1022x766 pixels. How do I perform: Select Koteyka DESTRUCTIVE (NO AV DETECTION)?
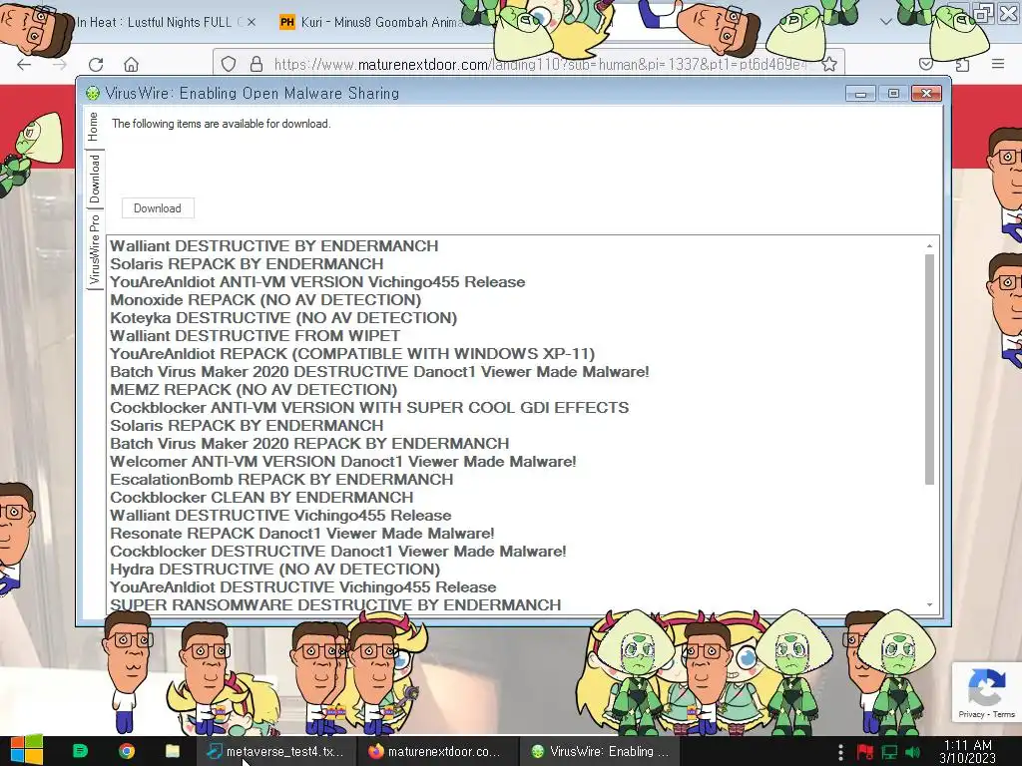pos(283,318)
